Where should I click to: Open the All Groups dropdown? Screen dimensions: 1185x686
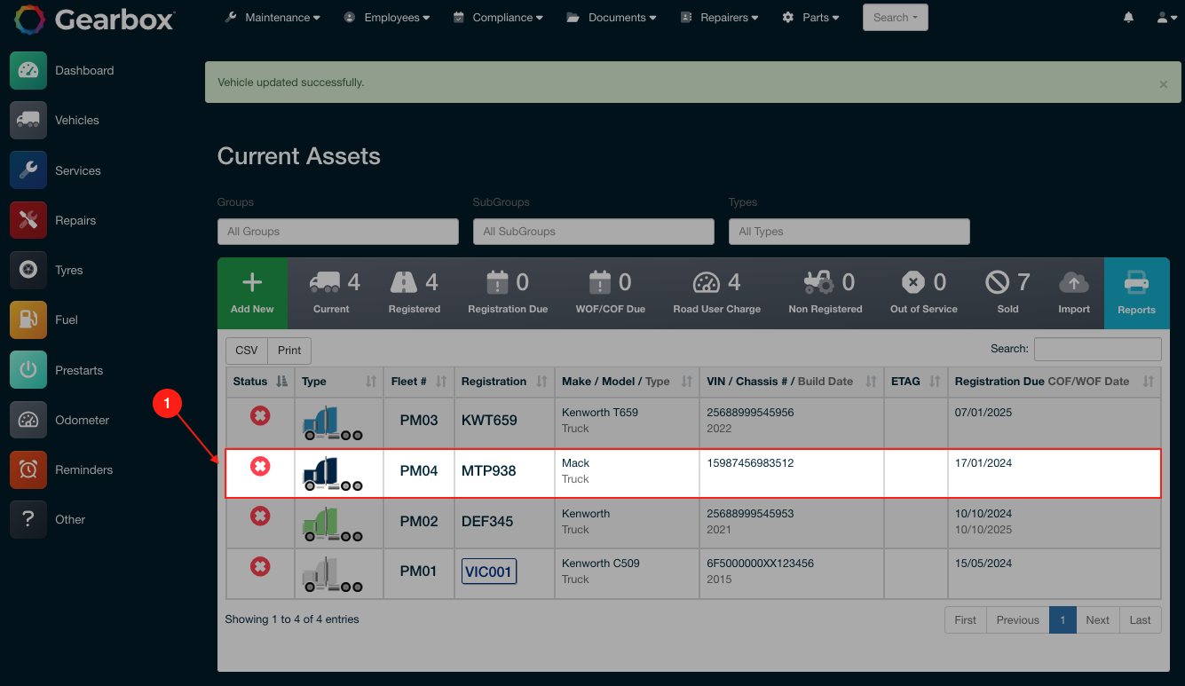tap(337, 232)
